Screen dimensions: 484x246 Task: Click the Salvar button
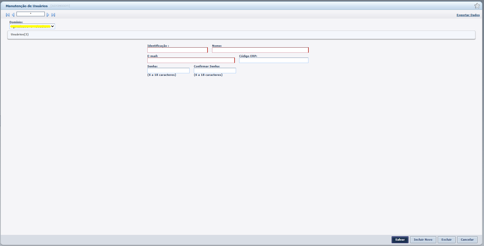point(400,240)
